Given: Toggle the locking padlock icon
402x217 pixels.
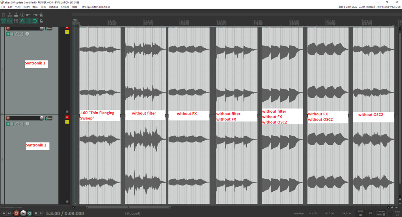Looking at the screenshot, I should 41,21.
